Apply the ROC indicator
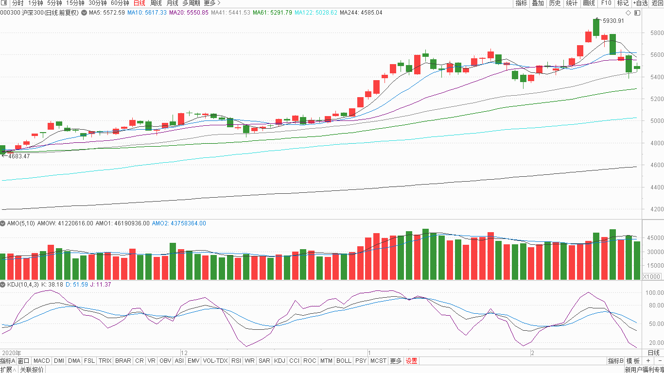 click(310, 361)
